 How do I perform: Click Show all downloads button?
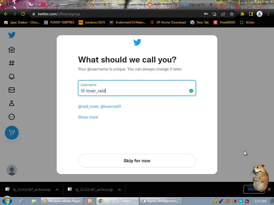[x=254, y=189]
